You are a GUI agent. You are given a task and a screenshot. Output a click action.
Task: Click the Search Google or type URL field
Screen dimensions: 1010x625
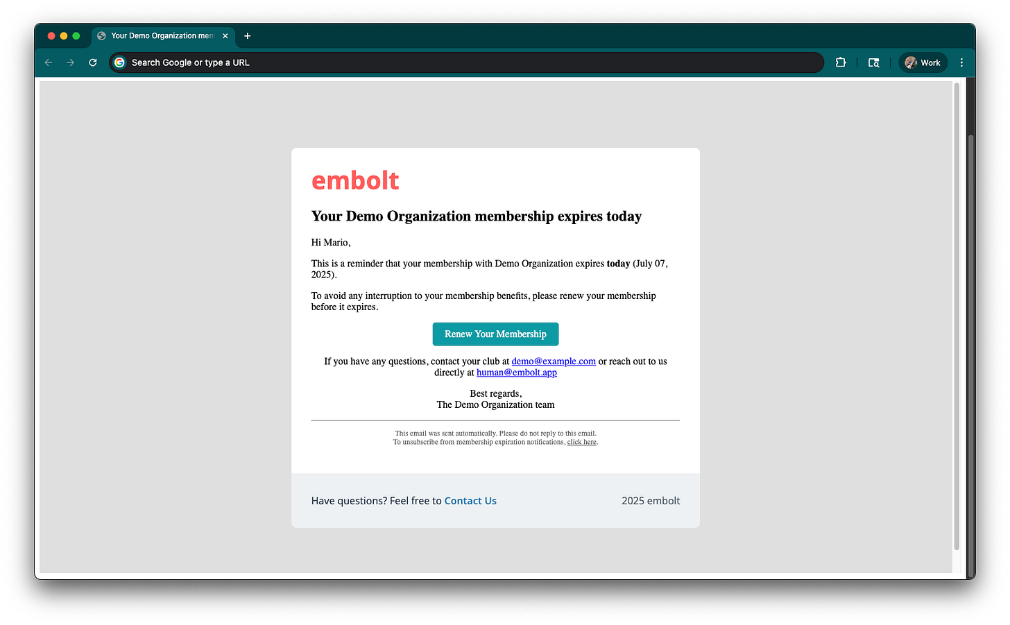coord(466,62)
